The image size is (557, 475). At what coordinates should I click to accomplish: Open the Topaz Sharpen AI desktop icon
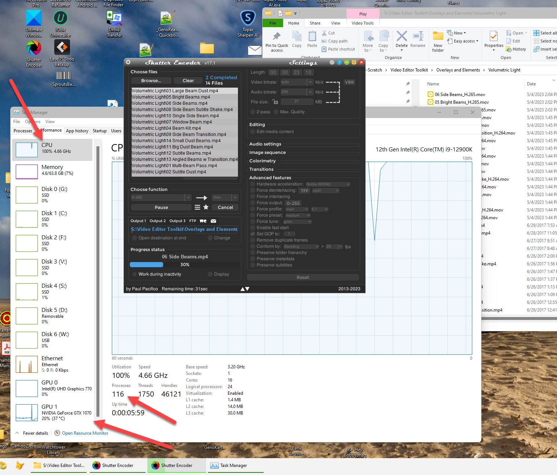248,24
